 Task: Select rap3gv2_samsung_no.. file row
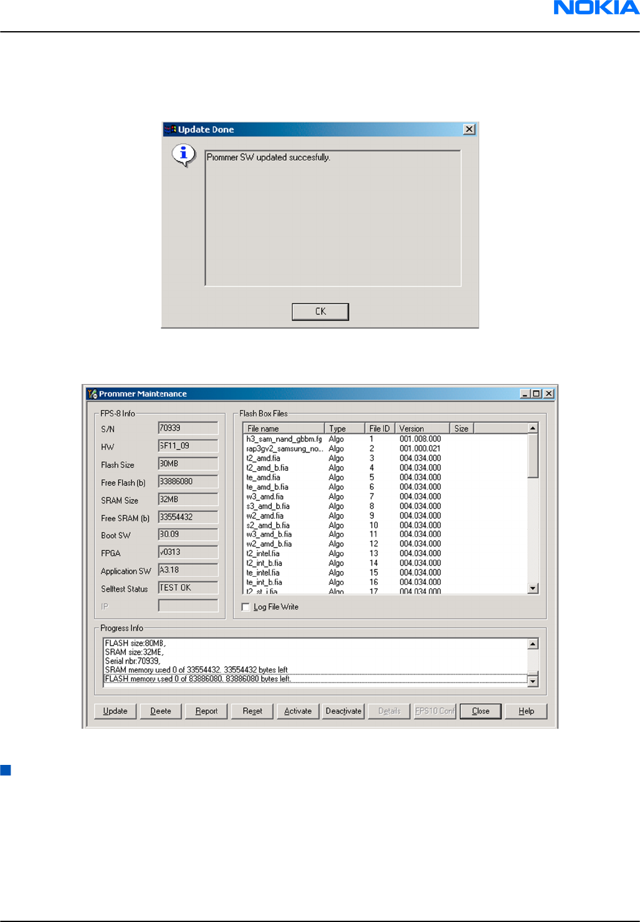385,449
